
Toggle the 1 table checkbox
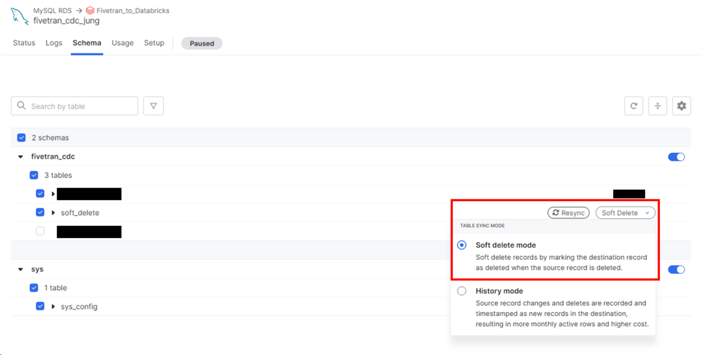coord(34,288)
